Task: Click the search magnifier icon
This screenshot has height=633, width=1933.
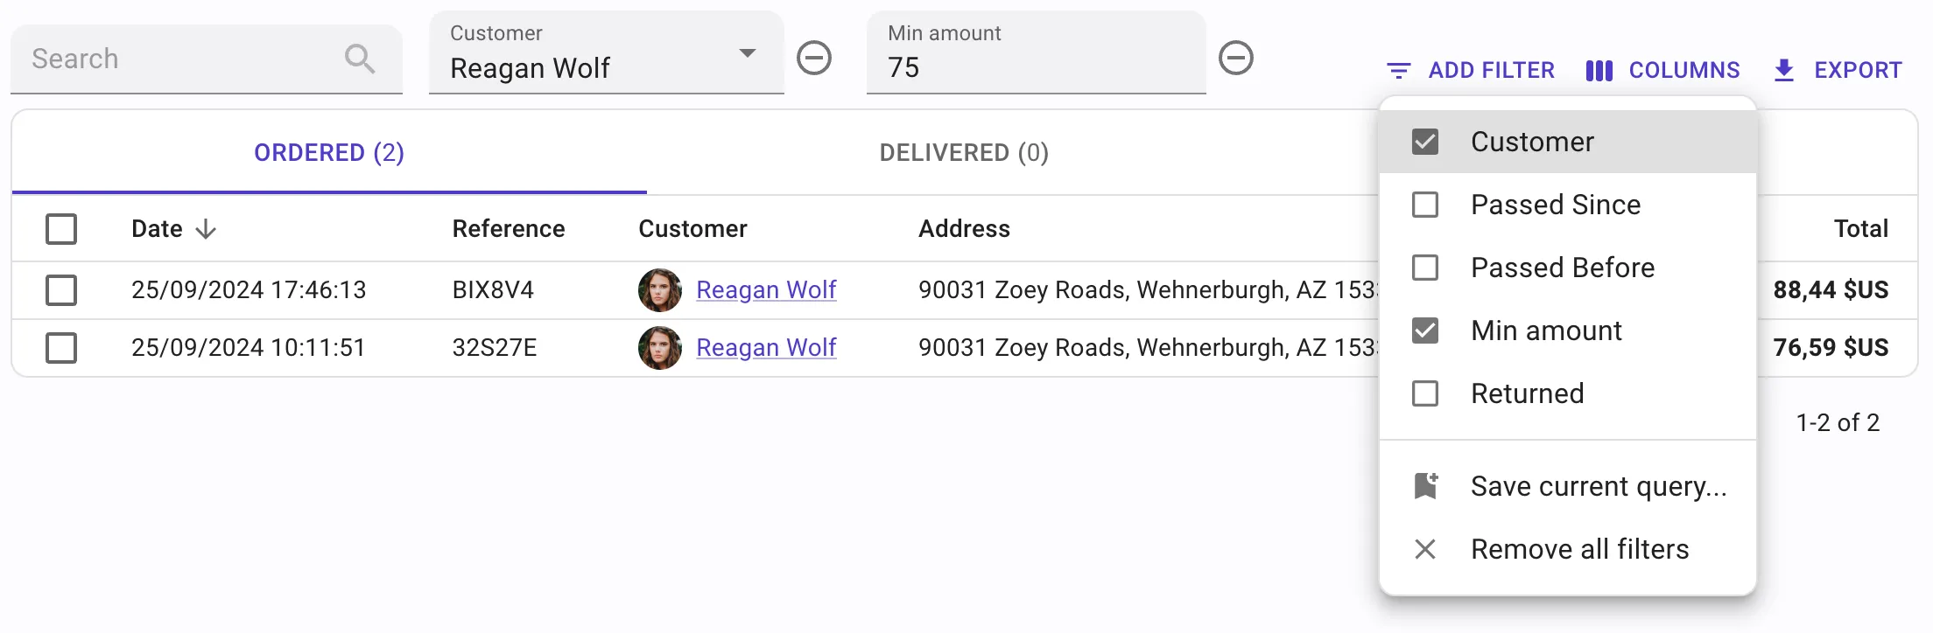Action: tap(359, 59)
